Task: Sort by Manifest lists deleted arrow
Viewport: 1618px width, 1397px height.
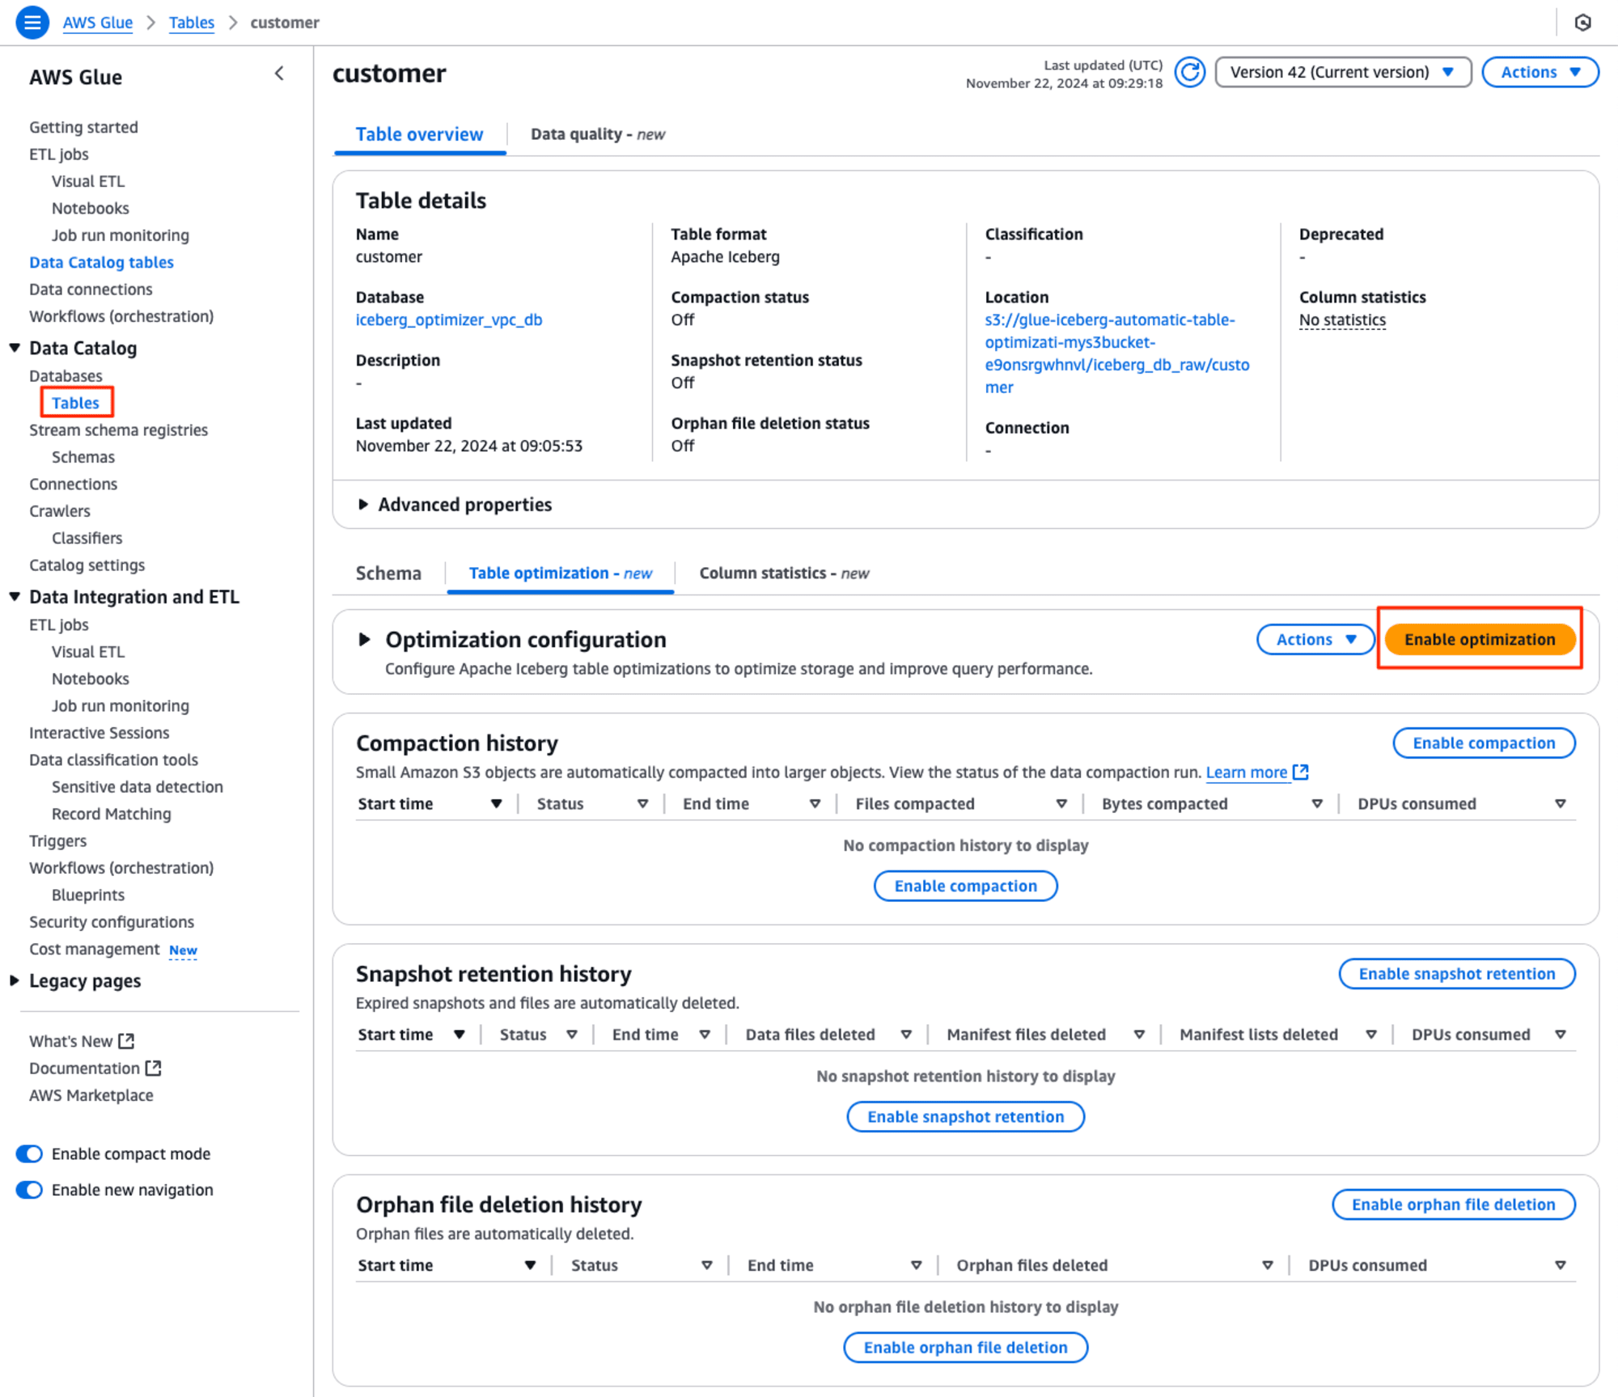Action: click(x=1371, y=1034)
